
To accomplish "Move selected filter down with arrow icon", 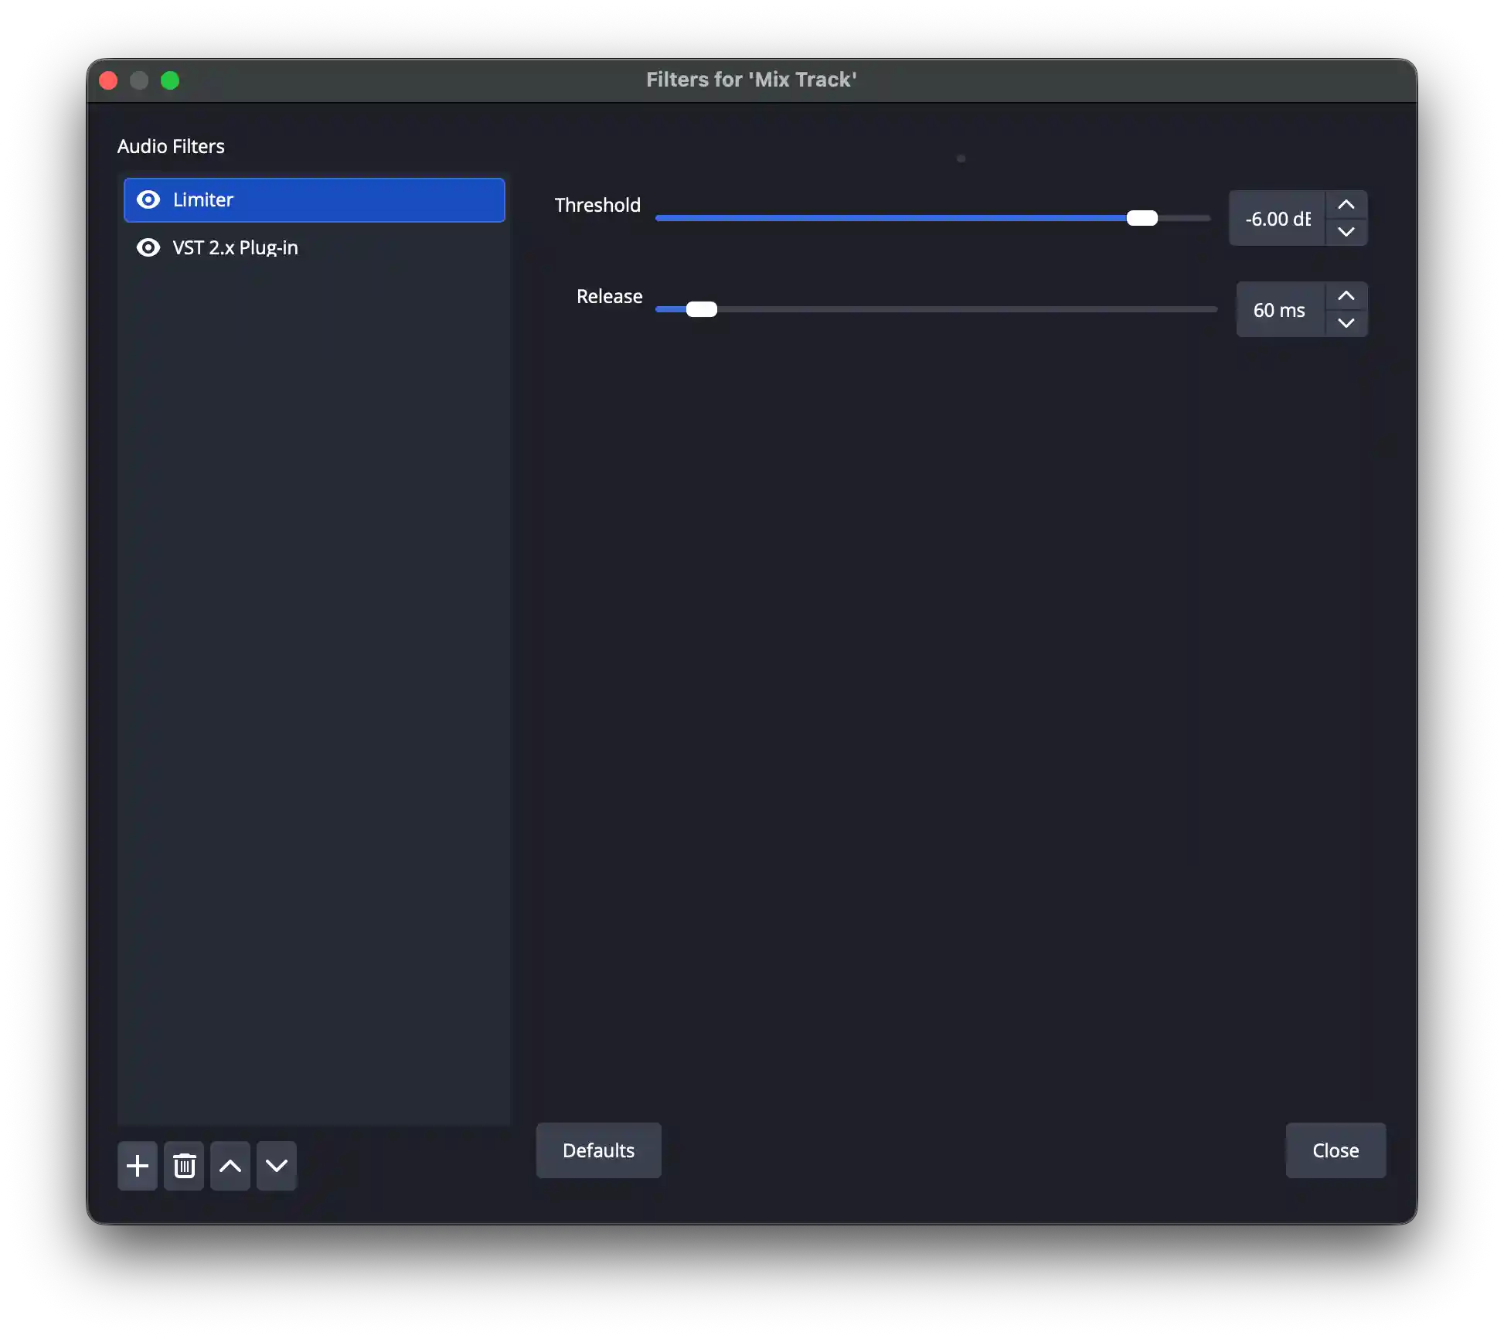I will click(x=277, y=1166).
